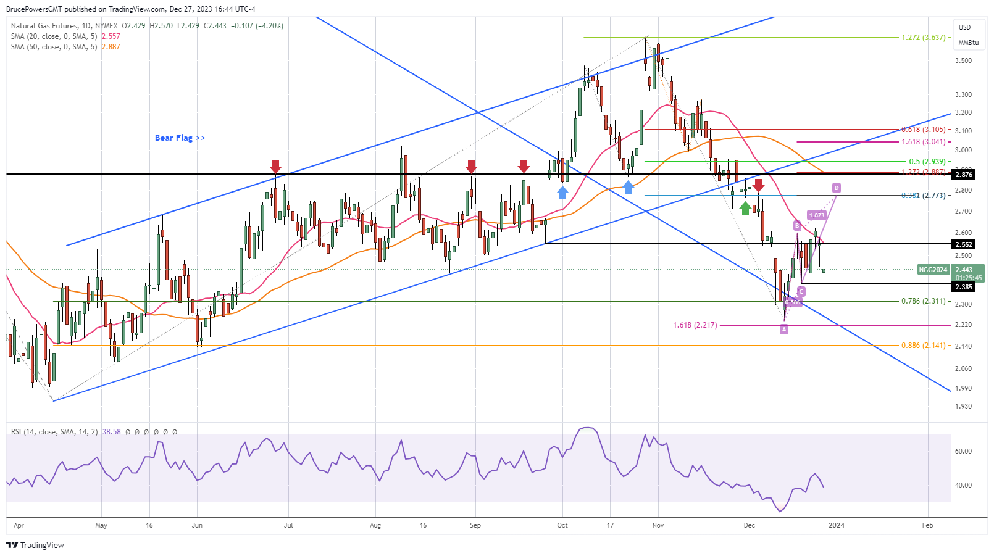Click the ABCD pattern point A label
This screenshot has width=994, height=556.
(x=784, y=330)
